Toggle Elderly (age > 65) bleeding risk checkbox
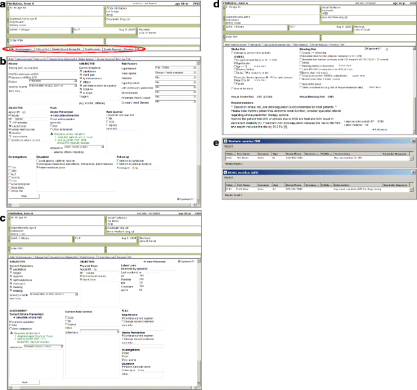 tap(301, 73)
